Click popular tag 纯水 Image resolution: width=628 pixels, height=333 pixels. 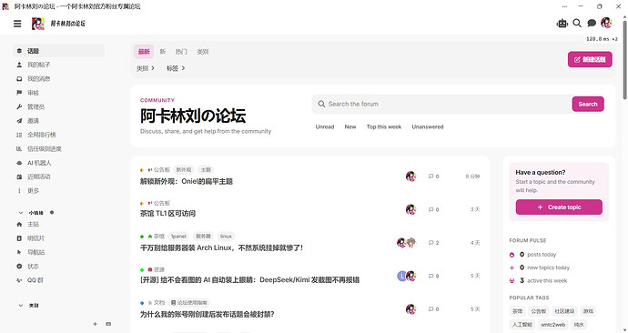point(579,325)
